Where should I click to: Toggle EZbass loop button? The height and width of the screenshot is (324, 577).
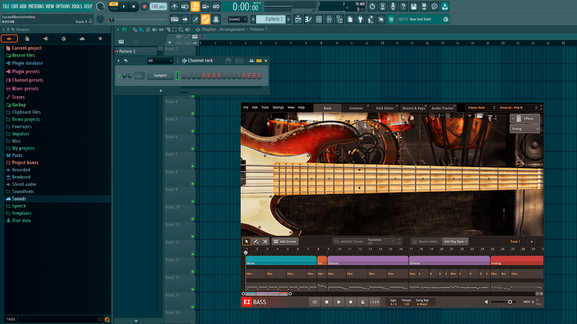click(x=314, y=302)
